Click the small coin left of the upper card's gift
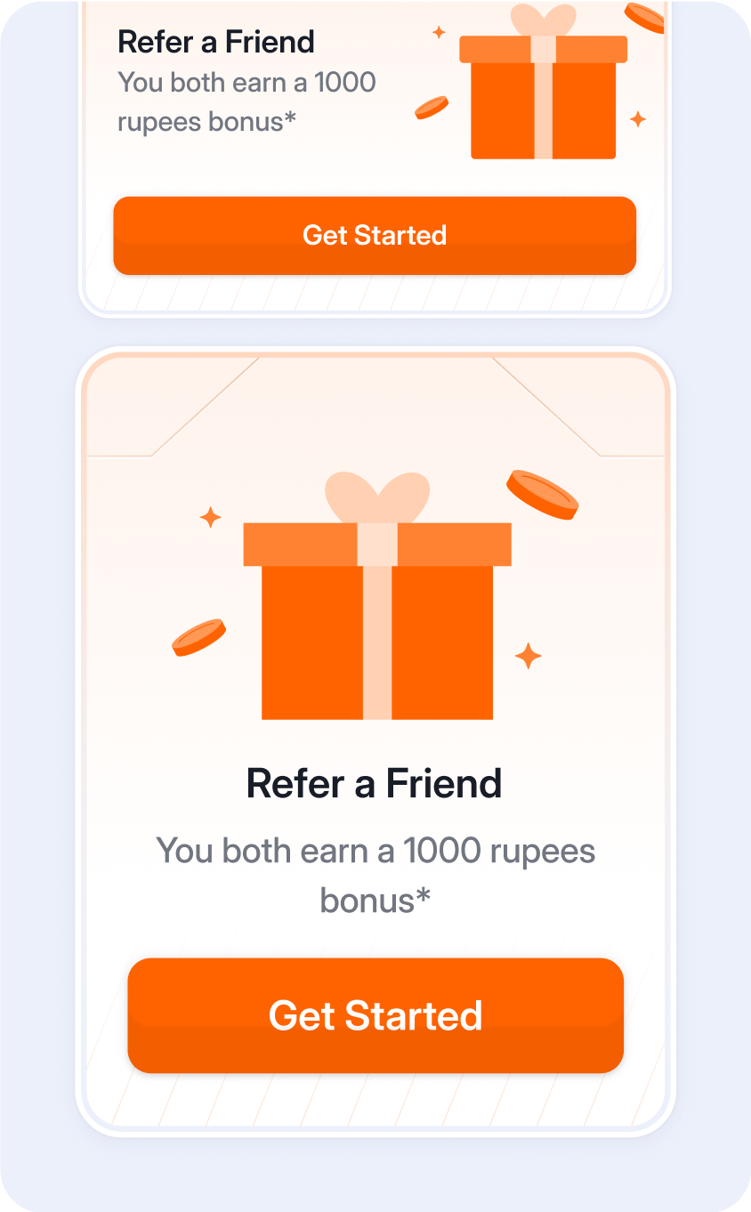 [432, 108]
